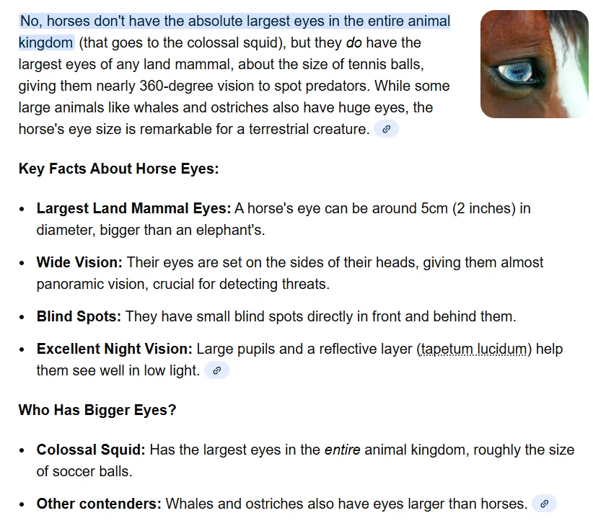The image size is (593, 526).
Task: Open the blue horse eye thumbnail image
Action: tap(535, 64)
